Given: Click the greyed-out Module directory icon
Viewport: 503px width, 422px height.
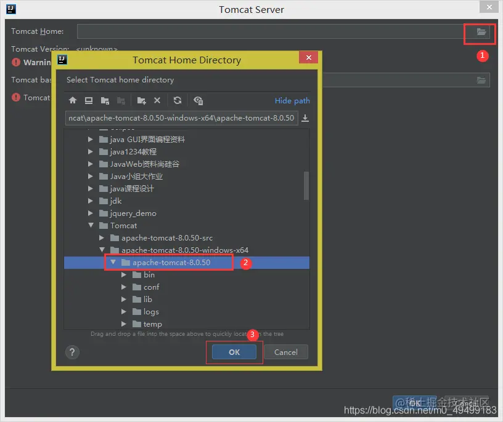Looking at the screenshot, I should [121, 100].
